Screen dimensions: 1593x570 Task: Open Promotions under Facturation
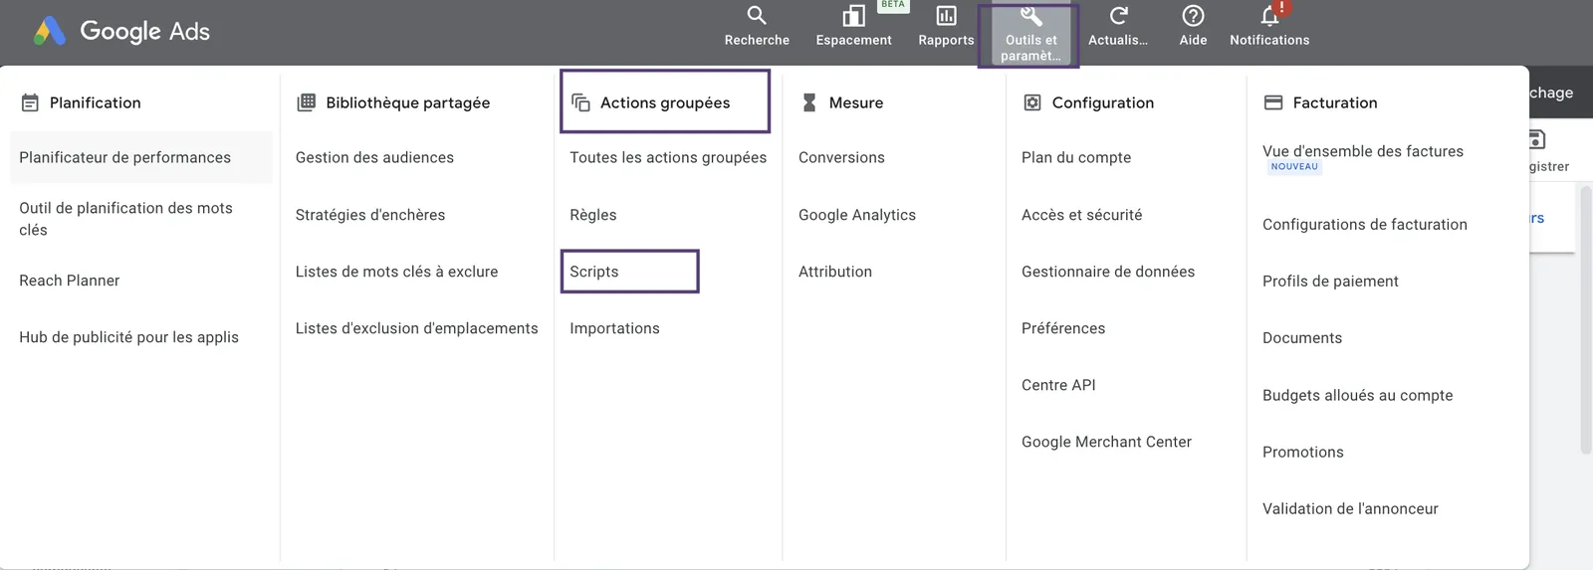tap(1303, 452)
